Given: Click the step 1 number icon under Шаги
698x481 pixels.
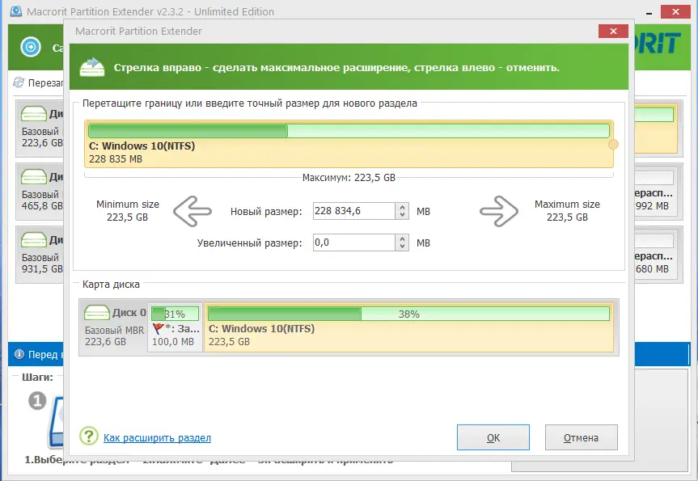Looking at the screenshot, I should click(x=37, y=400).
